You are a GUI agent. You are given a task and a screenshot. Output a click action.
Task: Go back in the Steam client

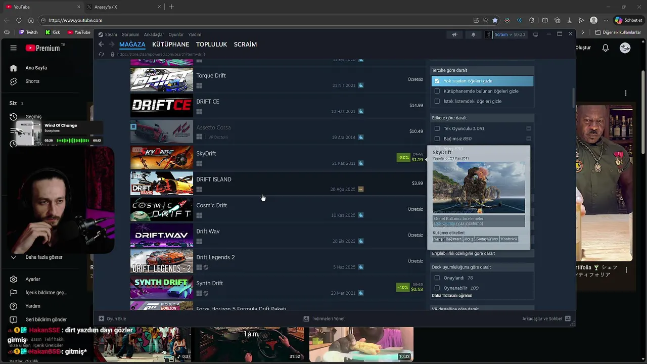101,44
